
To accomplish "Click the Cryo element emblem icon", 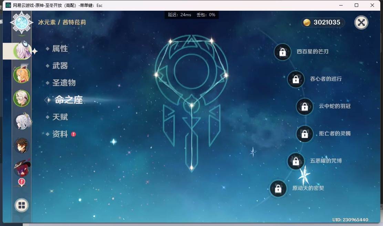I will tap(21, 22).
